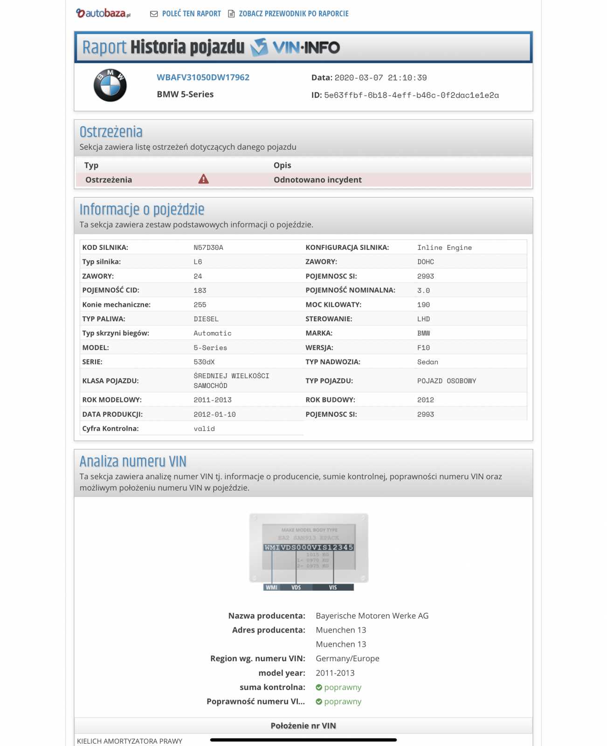Click the Ostrzeżenia section heading

(x=111, y=132)
